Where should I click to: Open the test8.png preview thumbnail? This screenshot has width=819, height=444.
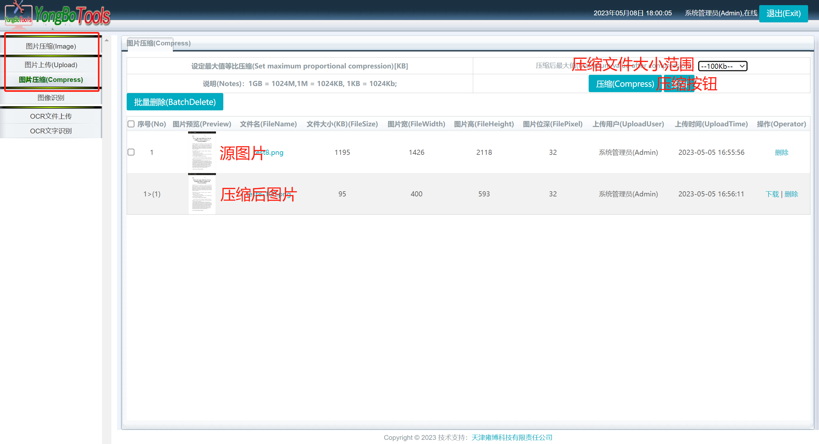[202, 152]
